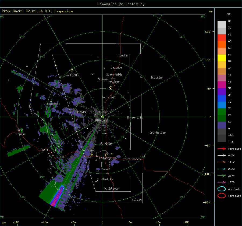The image size is (242, 226).
Task: Click the purple echo east of Calgary
Action: (x=115, y=162)
